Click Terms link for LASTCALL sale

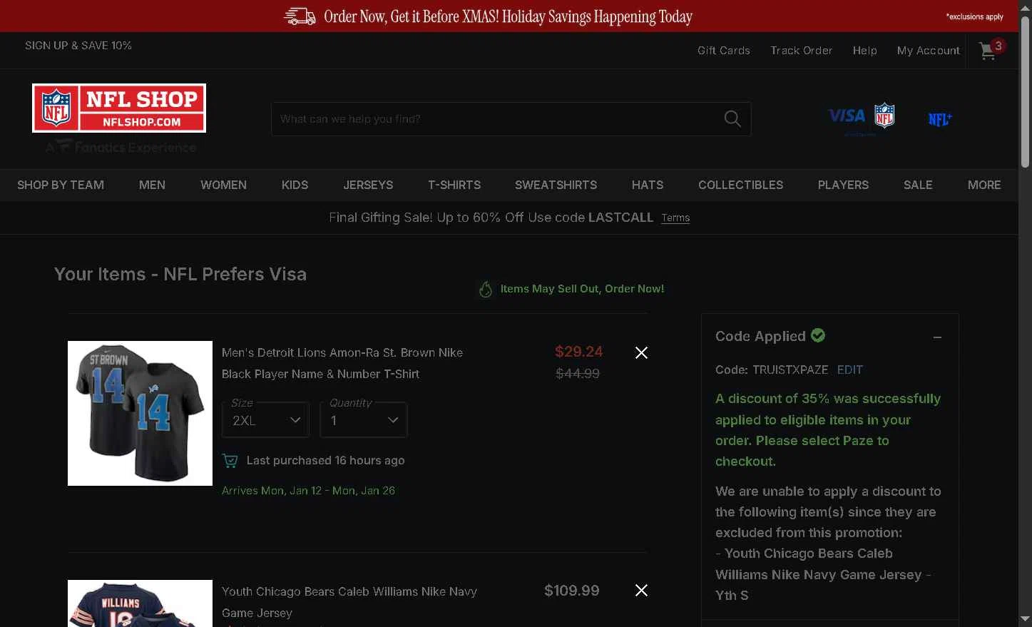[675, 218]
